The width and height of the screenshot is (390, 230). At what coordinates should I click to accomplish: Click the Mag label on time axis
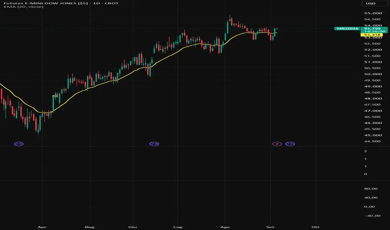[89, 227]
